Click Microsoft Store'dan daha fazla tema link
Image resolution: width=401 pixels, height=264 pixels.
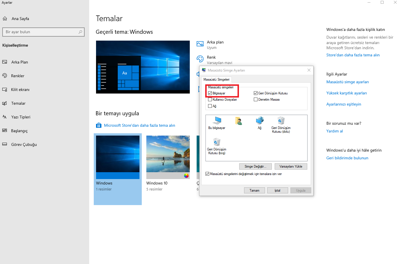point(139,126)
